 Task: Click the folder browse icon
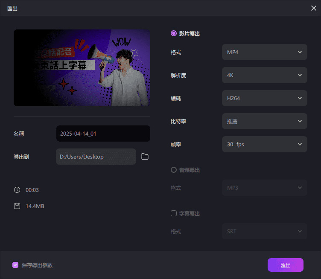pyautogui.click(x=145, y=157)
